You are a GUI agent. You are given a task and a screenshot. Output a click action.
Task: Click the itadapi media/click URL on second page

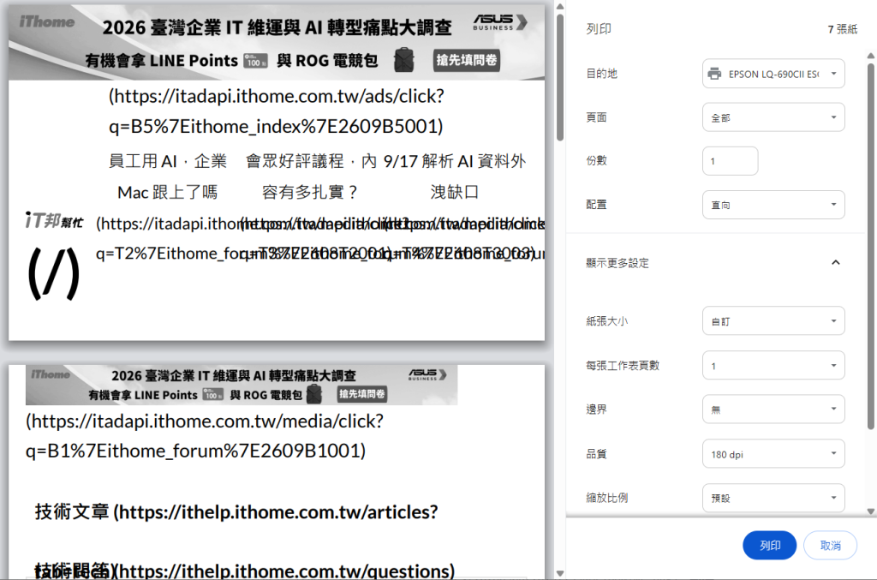(205, 436)
